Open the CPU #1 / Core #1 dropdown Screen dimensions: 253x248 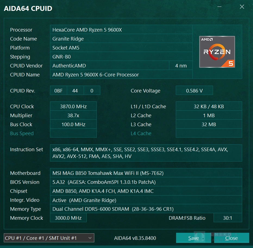(x=49, y=238)
